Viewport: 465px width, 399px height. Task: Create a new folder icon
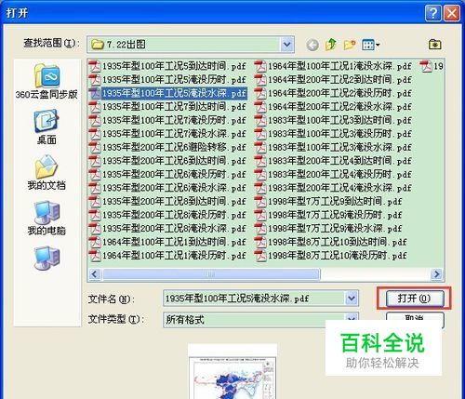click(350, 45)
